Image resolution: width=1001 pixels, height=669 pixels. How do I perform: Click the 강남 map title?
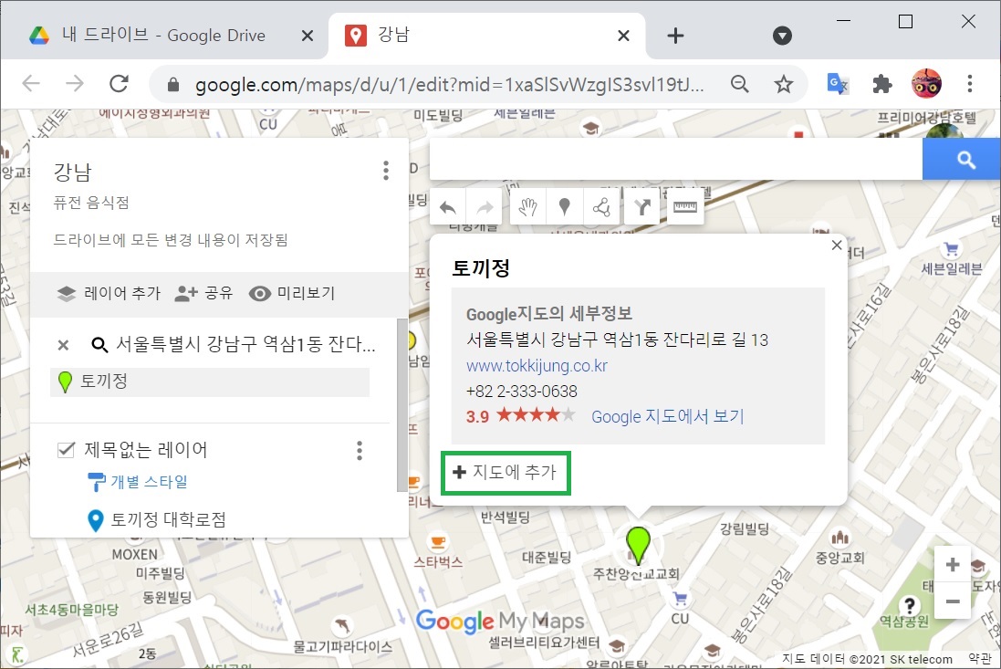pos(73,172)
